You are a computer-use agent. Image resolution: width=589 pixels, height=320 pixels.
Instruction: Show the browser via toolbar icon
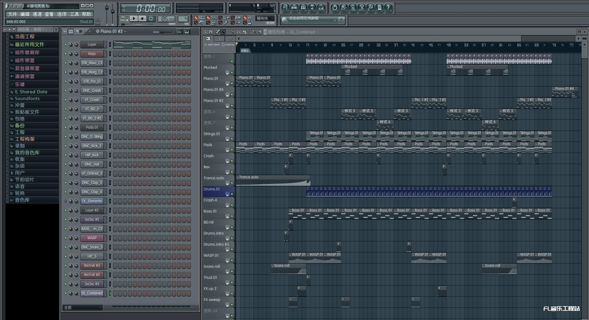(312, 8)
